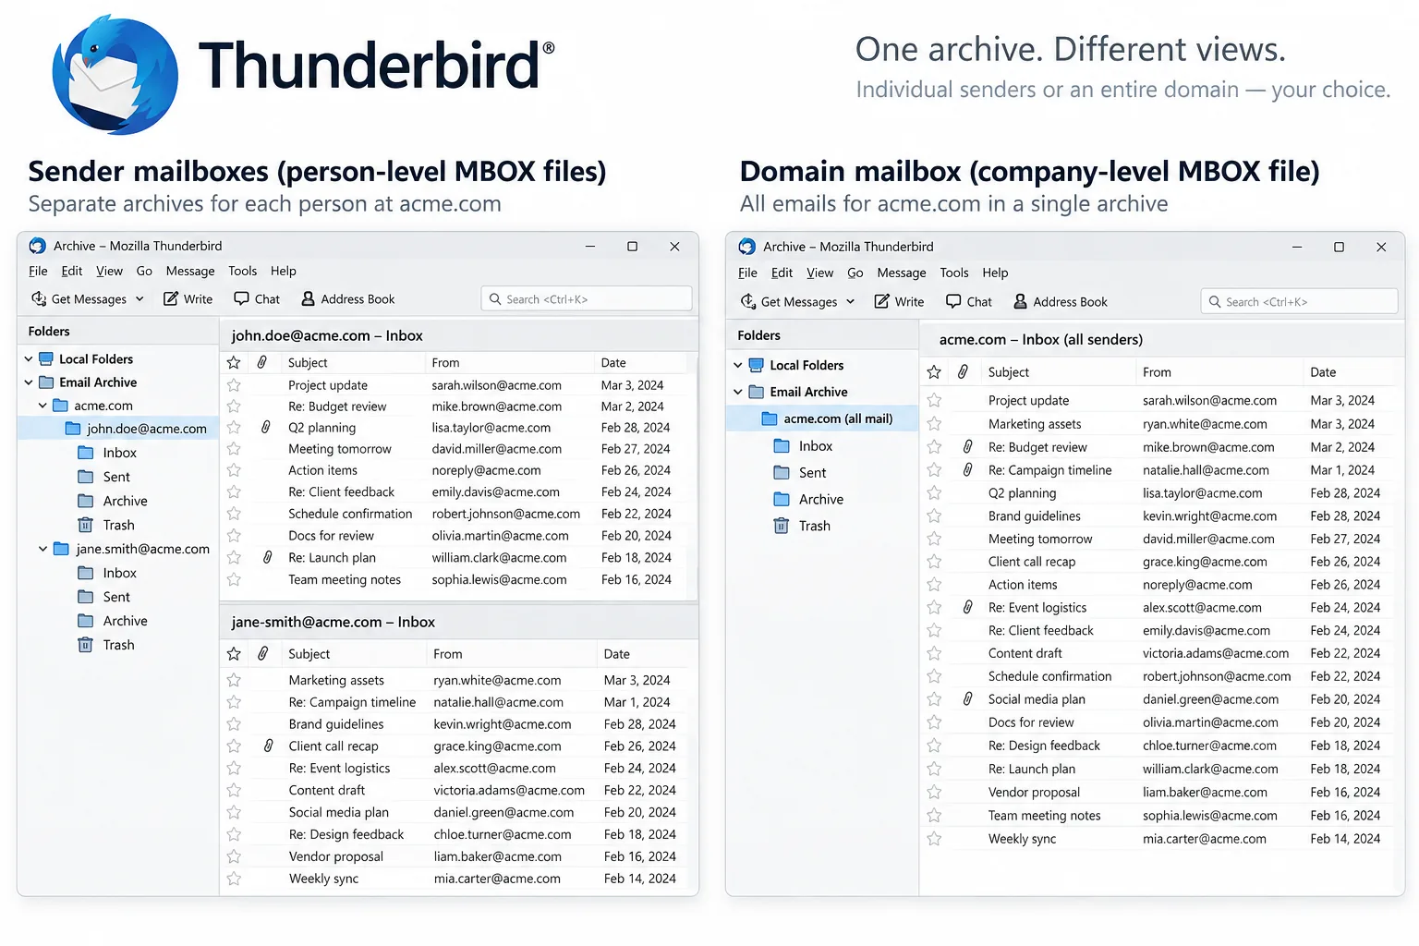The width and height of the screenshot is (1419, 946).
Task: Click the attachment column header icon in john.doe inbox
Action: coord(262,363)
